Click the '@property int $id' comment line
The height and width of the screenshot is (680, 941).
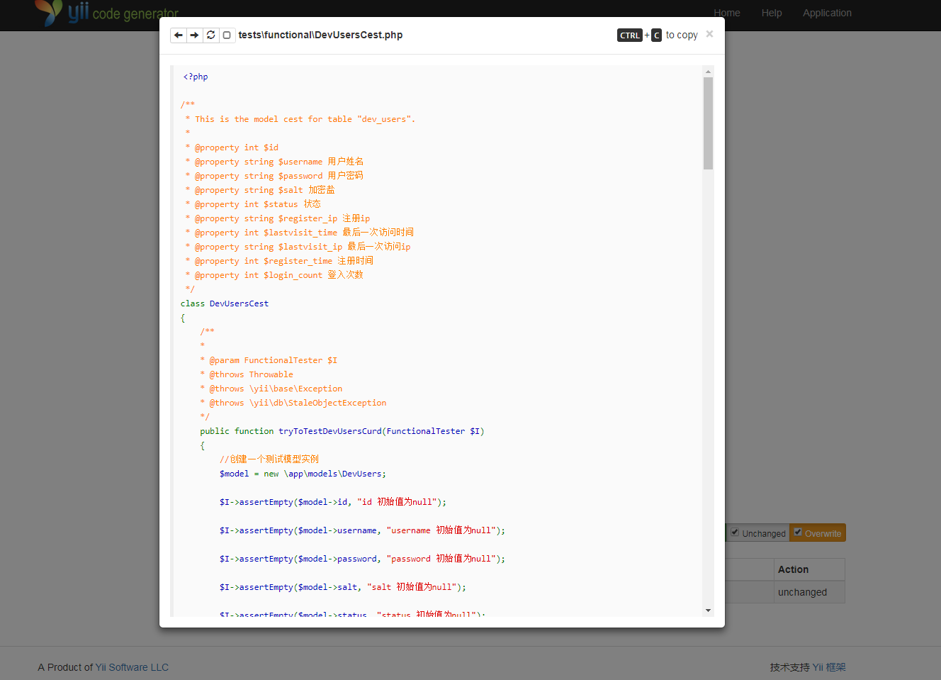tap(232, 147)
